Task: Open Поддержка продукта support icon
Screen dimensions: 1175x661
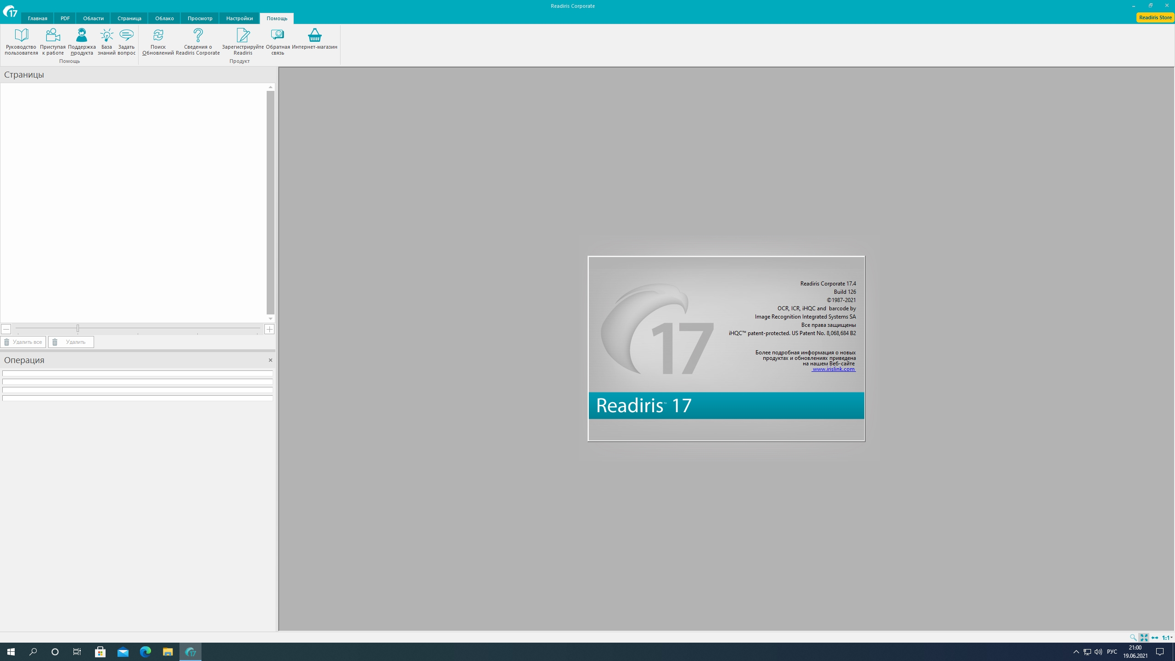Action: tap(82, 35)
